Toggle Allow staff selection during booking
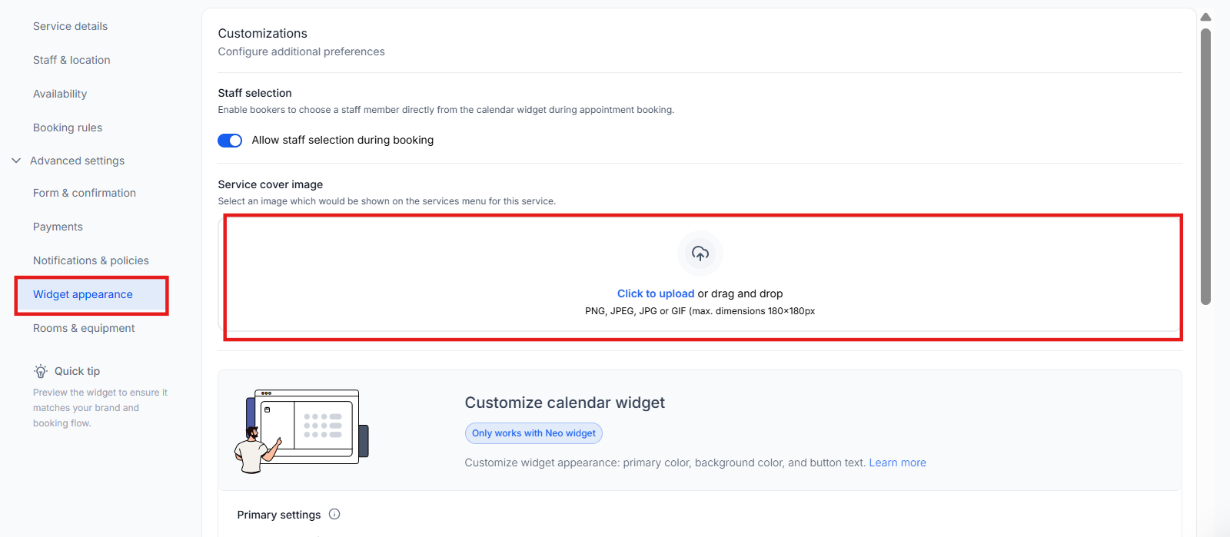 point(230,141)
